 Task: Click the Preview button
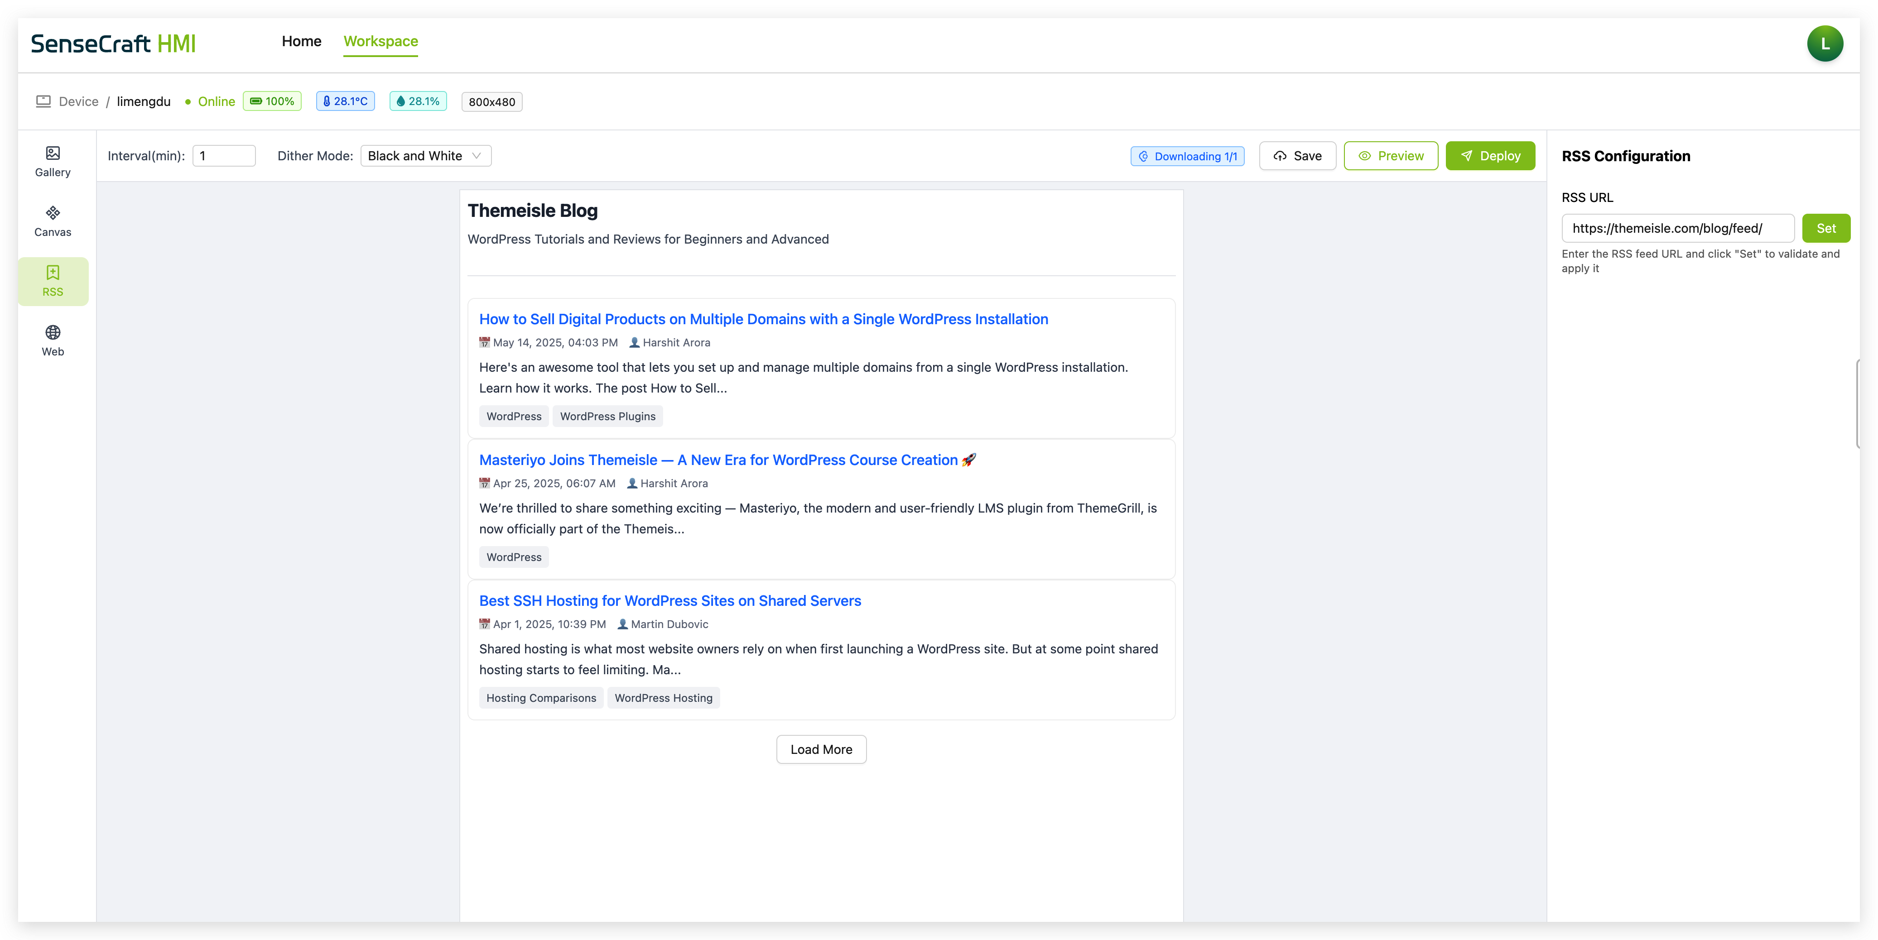[x=1390, y=156]
